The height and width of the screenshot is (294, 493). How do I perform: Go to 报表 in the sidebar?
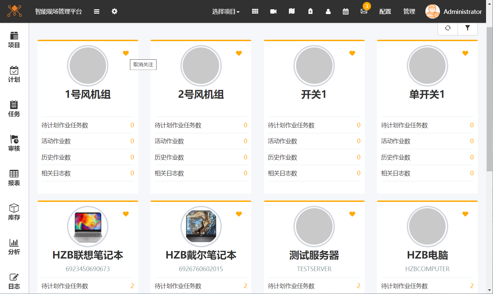coord(14,178)
